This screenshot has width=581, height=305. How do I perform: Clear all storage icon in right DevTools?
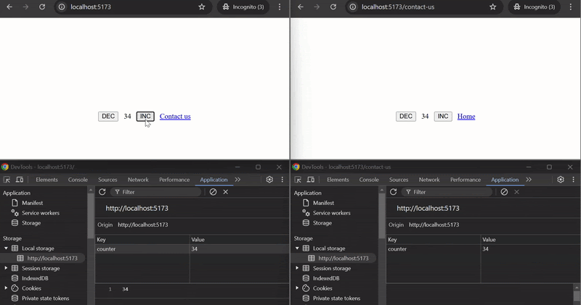tap(504, 192)
